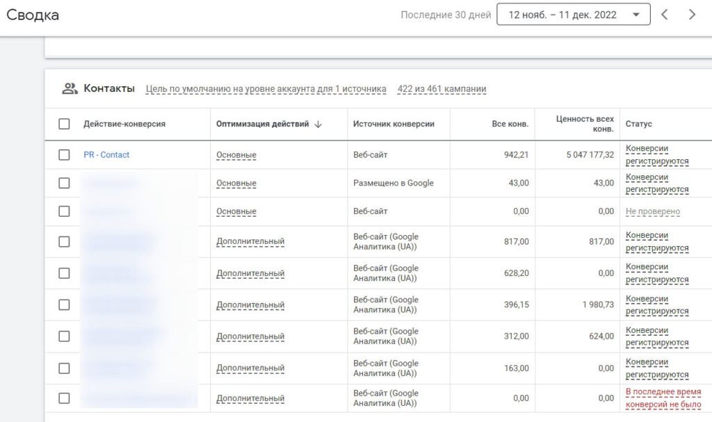Sort by Все конв. column header
712x422 pixels.
click(x=510, y=124)
